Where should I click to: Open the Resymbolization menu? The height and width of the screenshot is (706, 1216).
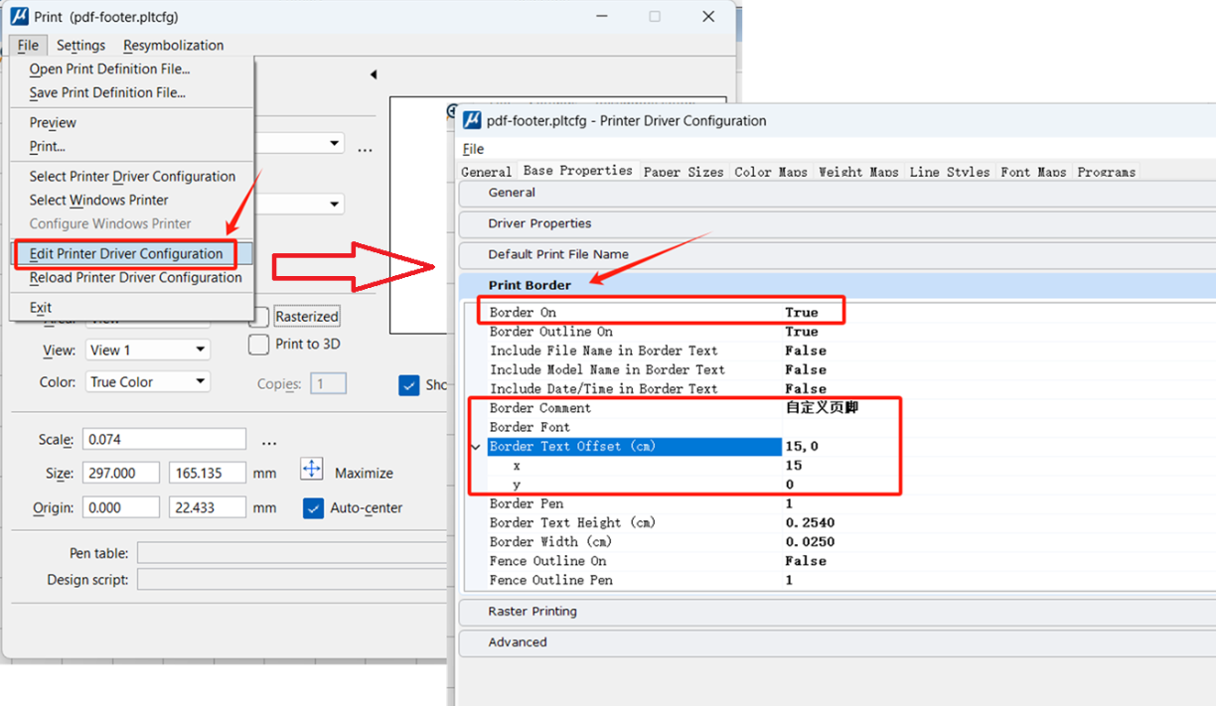coord(173,46)
